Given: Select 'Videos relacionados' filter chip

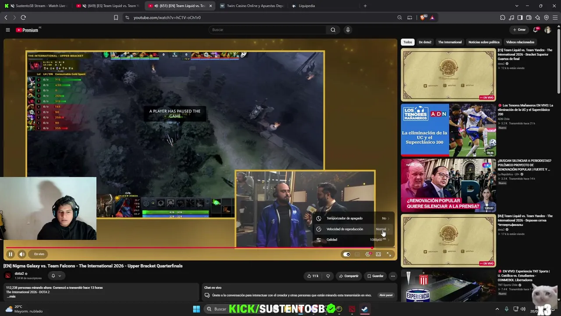Looking at the screenshot, I should tap(520, 42).
